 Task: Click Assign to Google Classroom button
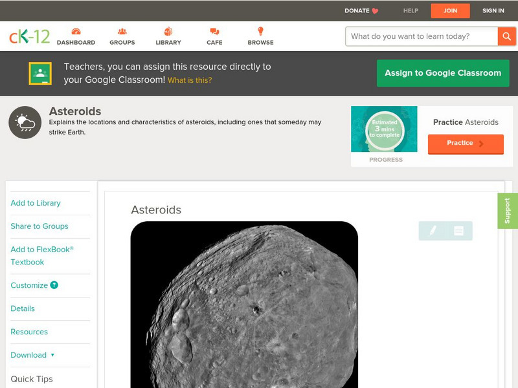(x=443, y=73)
